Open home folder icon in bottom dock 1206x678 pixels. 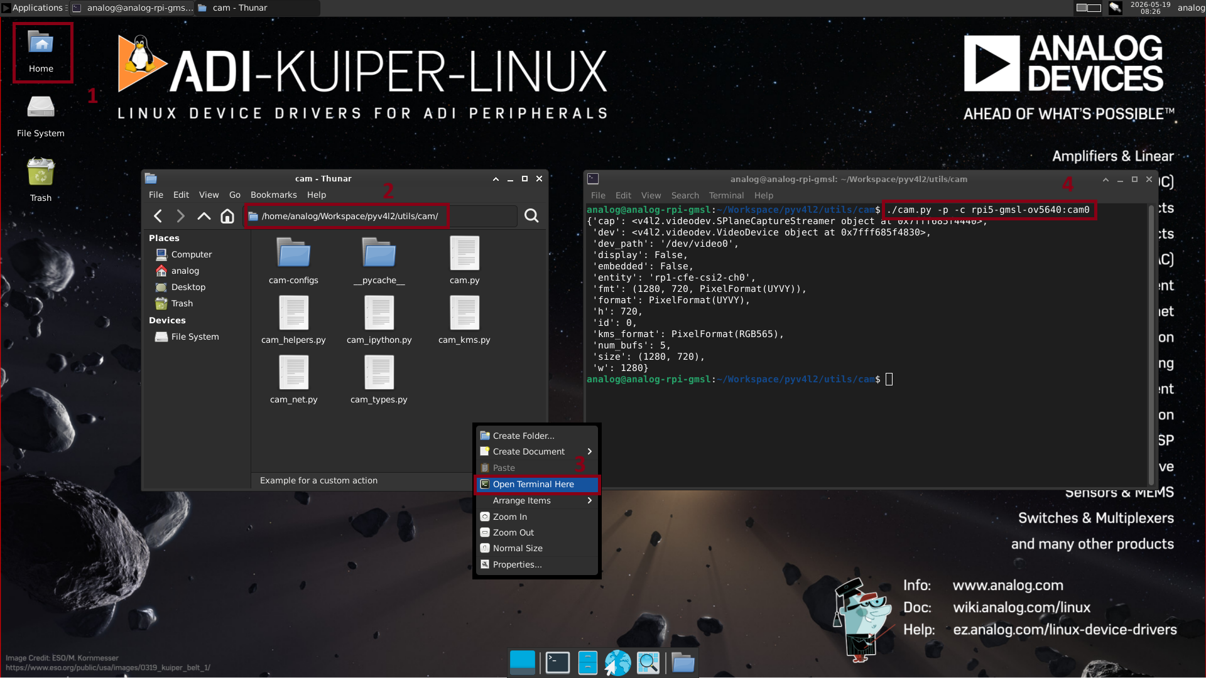coord(683,662)
